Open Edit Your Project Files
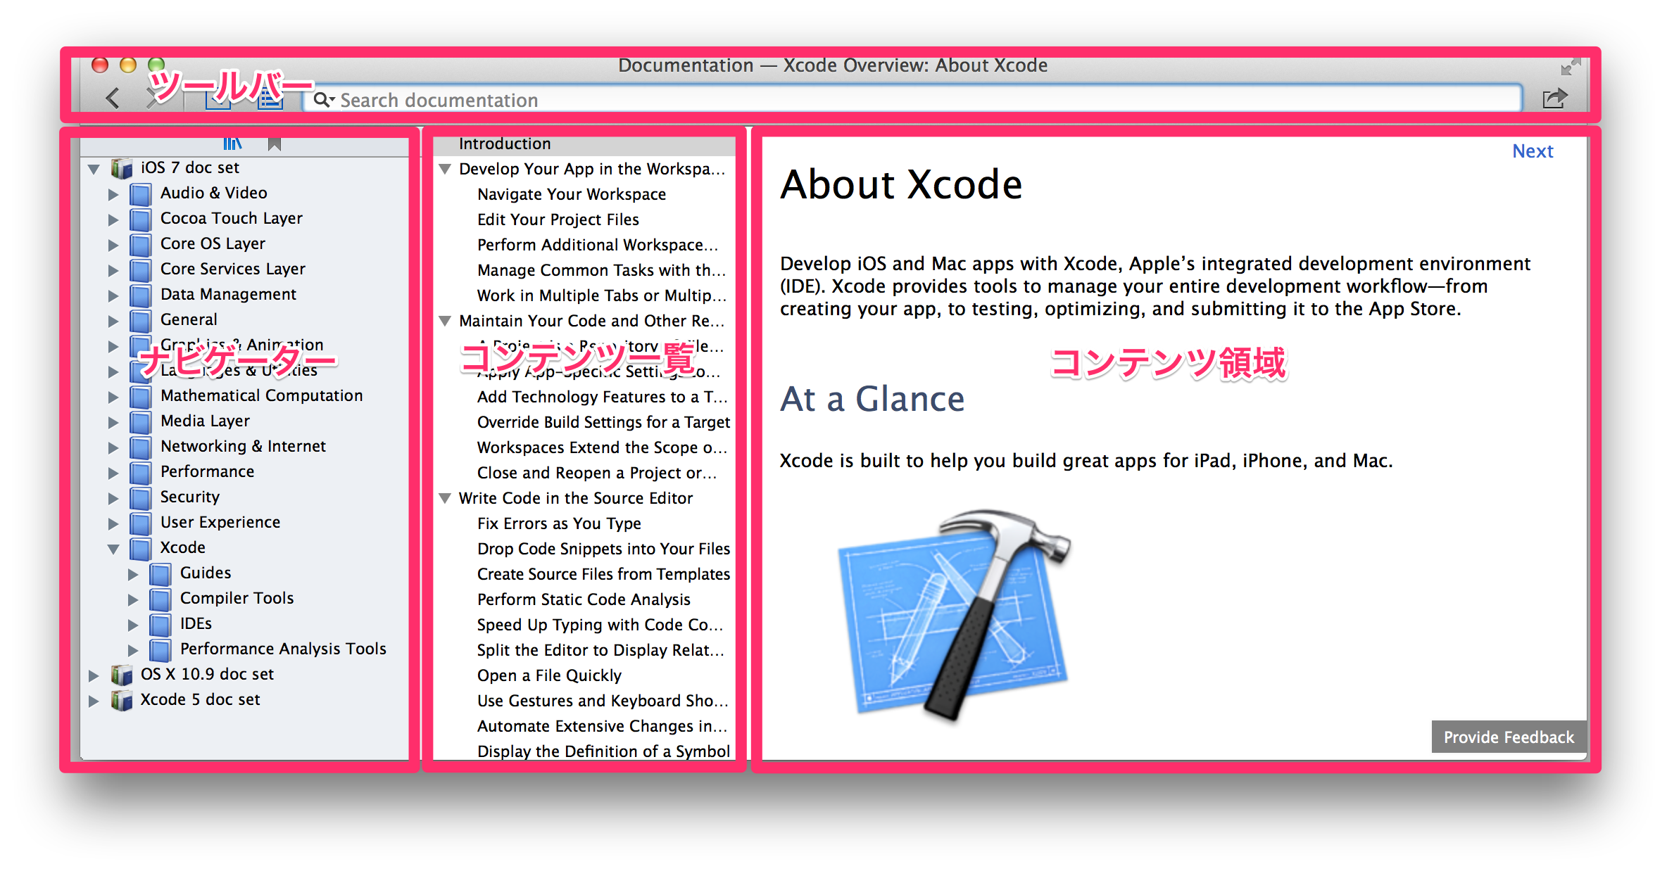 [x=558, y=220]
